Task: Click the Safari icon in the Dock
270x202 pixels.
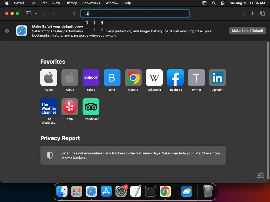Action: coord(91,191)
